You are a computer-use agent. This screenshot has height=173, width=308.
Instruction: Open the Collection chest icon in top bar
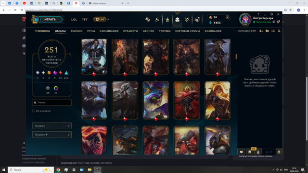click(178, 19)
